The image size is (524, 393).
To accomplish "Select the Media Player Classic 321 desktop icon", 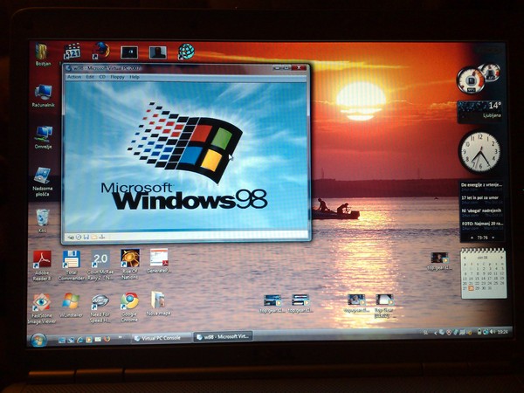I will pyautogui.click(x=72, y=52).
